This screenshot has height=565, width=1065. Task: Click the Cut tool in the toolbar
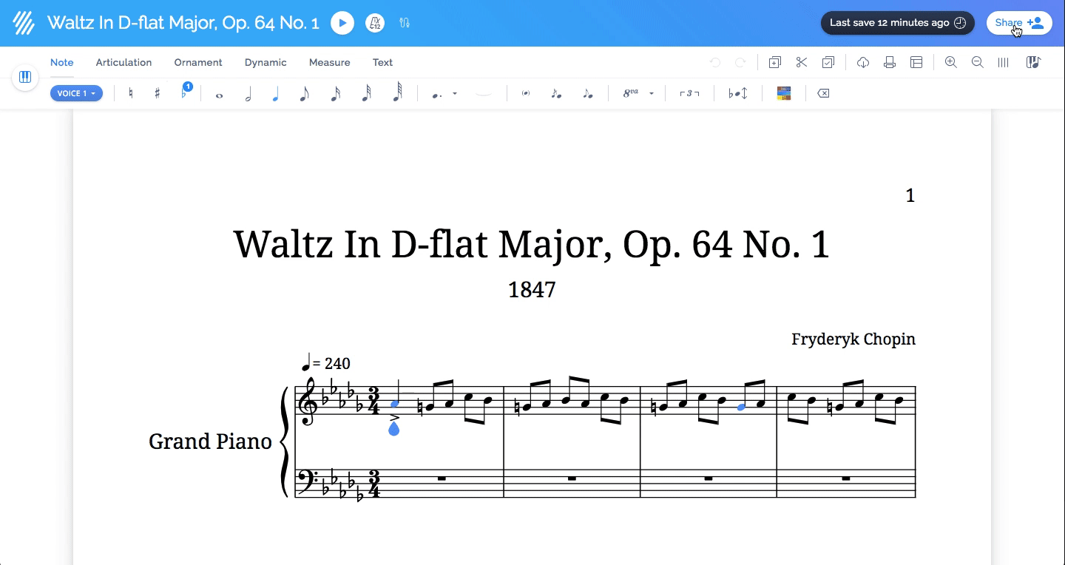coord(801,62)
